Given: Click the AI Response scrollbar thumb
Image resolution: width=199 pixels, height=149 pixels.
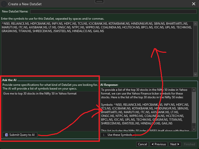Looking at the screenshot, I should pos(194,107).
